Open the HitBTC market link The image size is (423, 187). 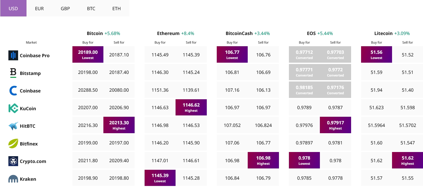pos(28,126)
